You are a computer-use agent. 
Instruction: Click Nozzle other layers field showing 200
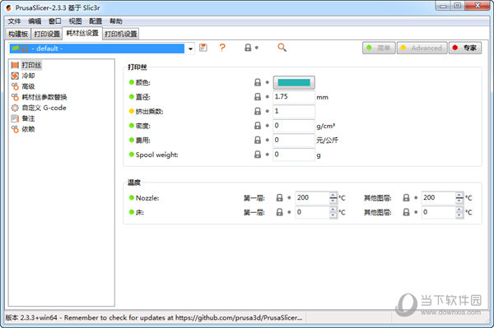[439, 198]
